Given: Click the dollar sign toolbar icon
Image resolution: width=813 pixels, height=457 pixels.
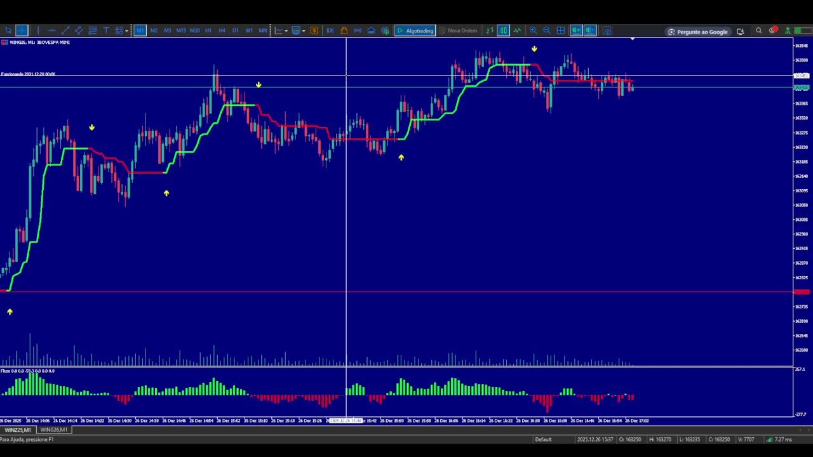Looking at the screenshot, I should (x=314, y=30).
